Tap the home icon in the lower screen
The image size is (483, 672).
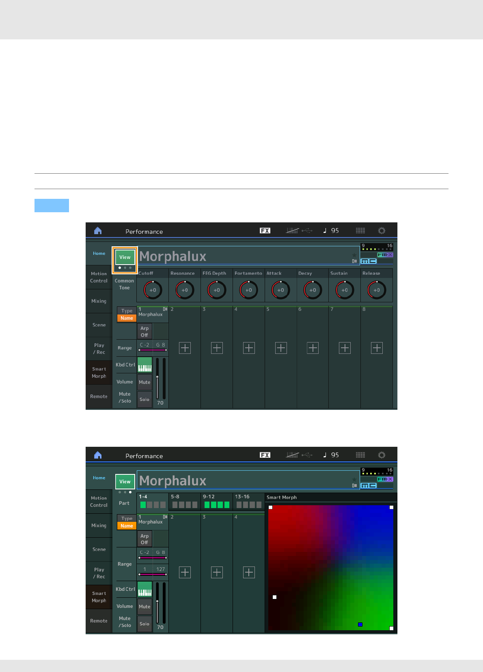tap(98, 455)
